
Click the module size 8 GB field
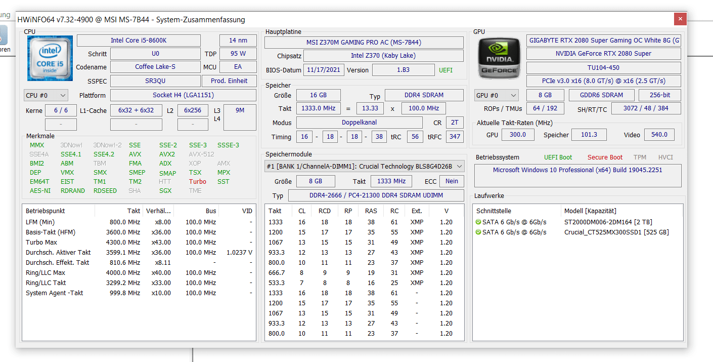point(315,181)
